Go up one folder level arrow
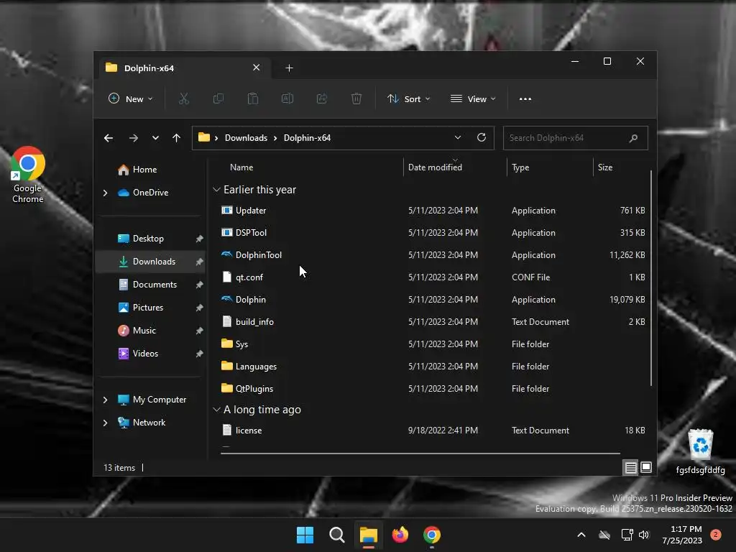Screen dimensions: 736x552 tap(177, 137)
